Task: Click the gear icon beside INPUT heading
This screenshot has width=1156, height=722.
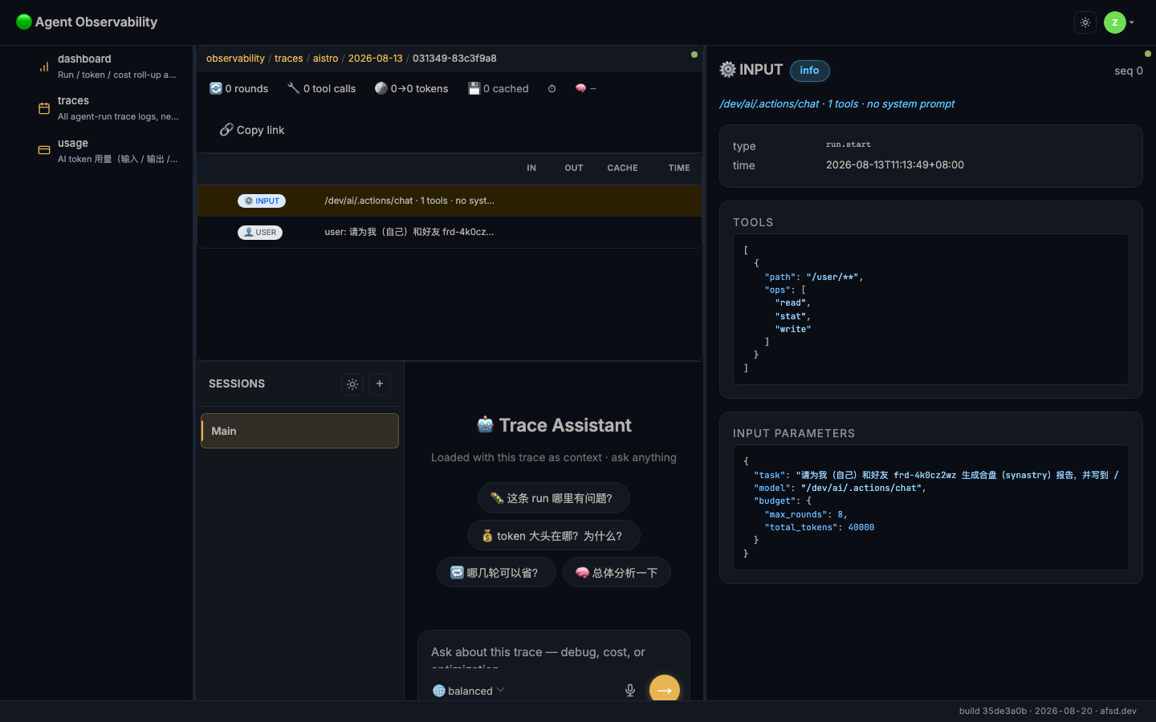Action: pyautogui.click(x=727, y=70)
